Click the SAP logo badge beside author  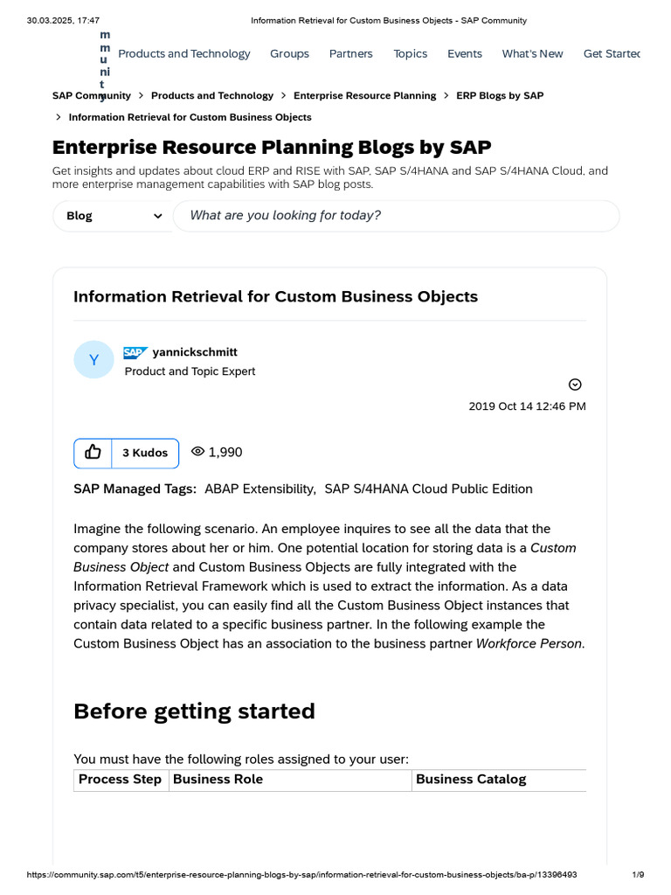click(x=135, y=353)
